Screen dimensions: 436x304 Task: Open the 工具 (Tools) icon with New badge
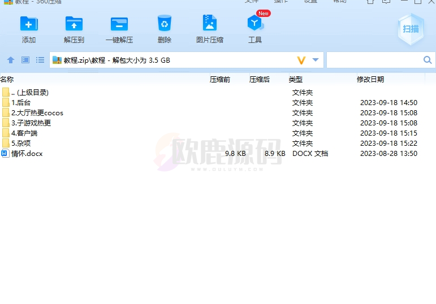click(x=255, y=23)
